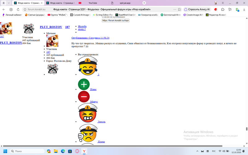Open the extensions puzzle icon
The height and width of the screenshot is (155, 248).
223,10
